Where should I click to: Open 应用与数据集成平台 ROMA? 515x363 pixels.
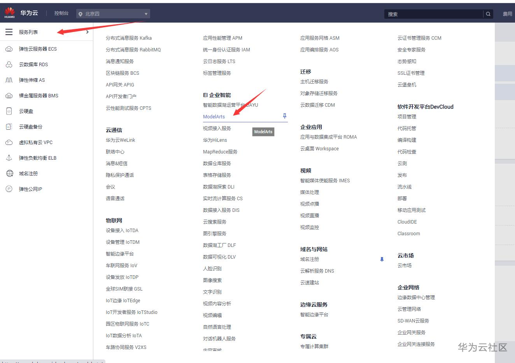tap(329, 137)
